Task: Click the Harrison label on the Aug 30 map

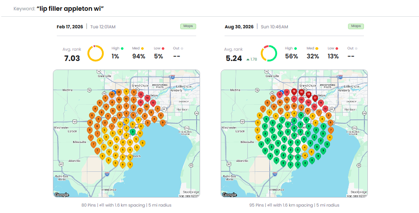Action: [x=350, y=110]
